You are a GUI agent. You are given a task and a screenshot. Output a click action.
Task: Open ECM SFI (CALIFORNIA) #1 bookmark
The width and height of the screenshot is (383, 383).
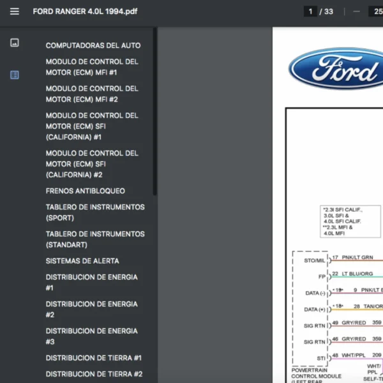(92, 126)
